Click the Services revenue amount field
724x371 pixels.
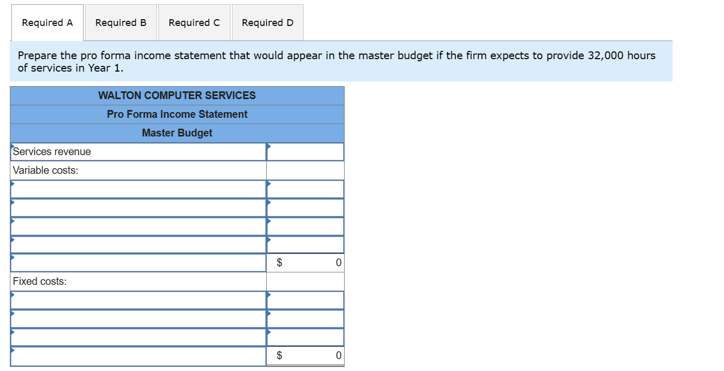[x=305, y=152]
